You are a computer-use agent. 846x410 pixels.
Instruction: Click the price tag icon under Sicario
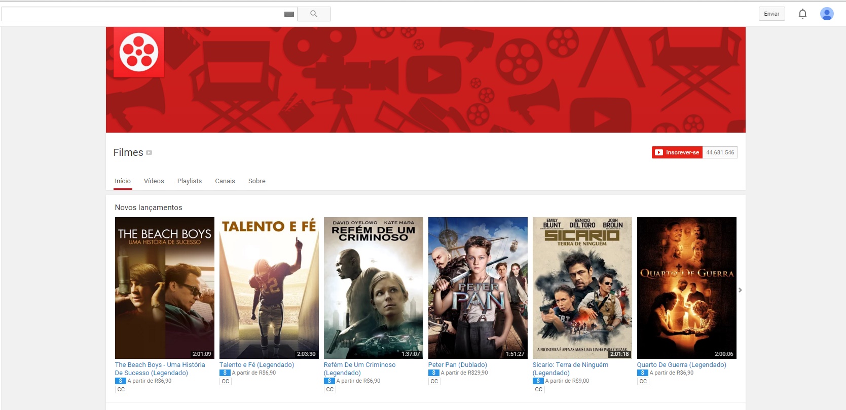tap(538, 381)
